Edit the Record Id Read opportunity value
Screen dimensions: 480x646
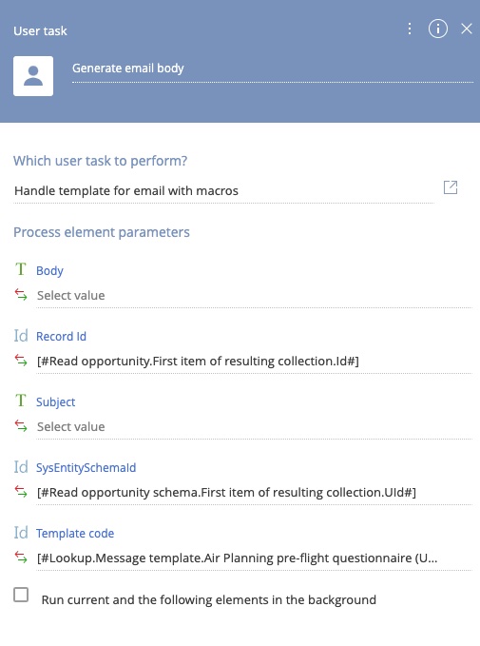click(x=254, y=362)
